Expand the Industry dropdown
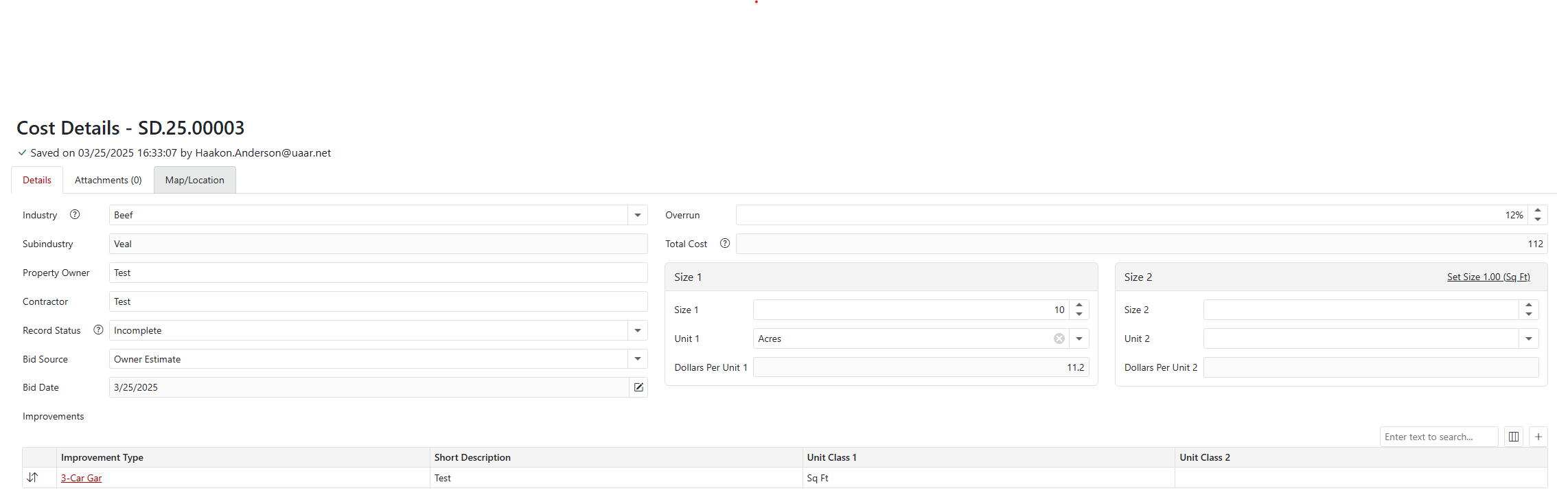The height and width of the screenshot is (493, 1557). tap(637, 215)
